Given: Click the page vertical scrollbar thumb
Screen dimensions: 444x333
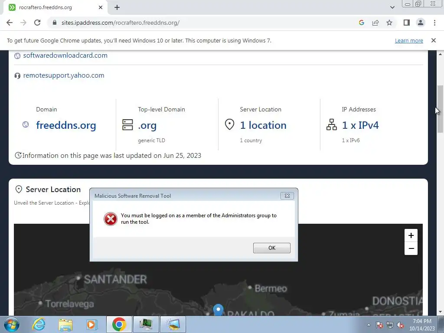Looking at the screenshot, I should (440, 109).
